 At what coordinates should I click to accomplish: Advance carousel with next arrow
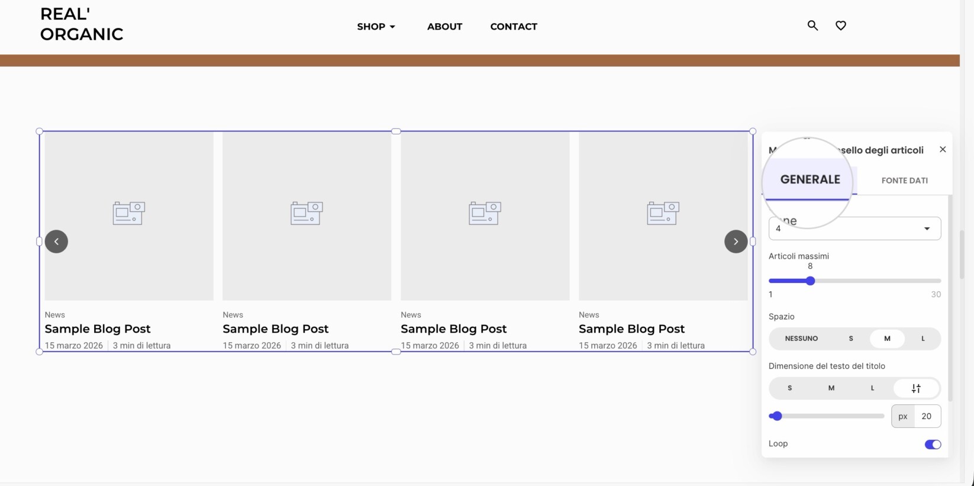tap(736, 242)
